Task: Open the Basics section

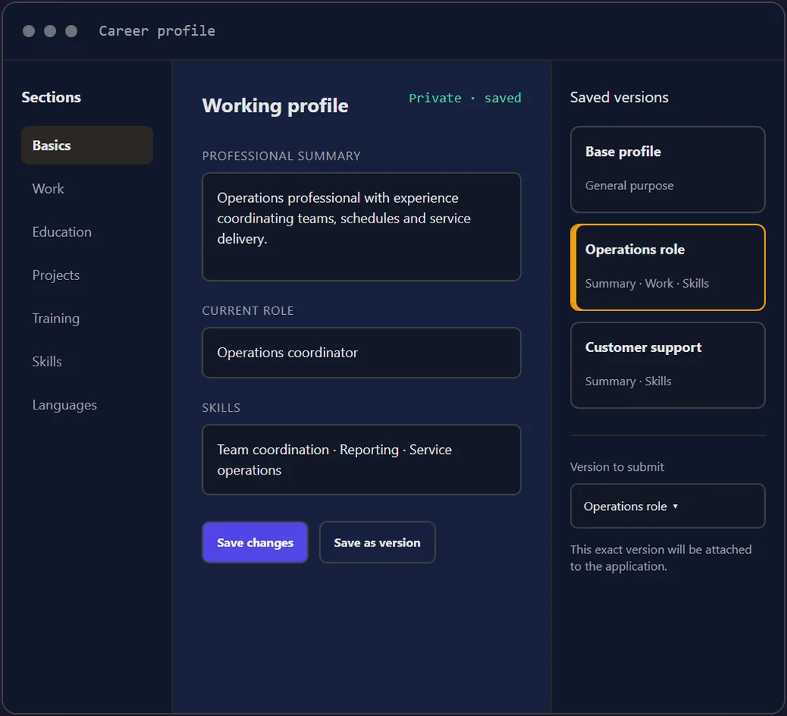Action: click(x=87, y=145)
